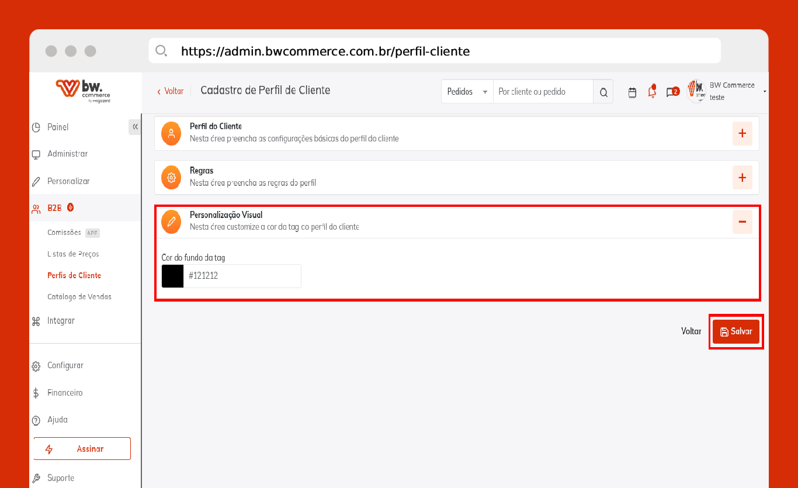Click the hex color input field

242,276
